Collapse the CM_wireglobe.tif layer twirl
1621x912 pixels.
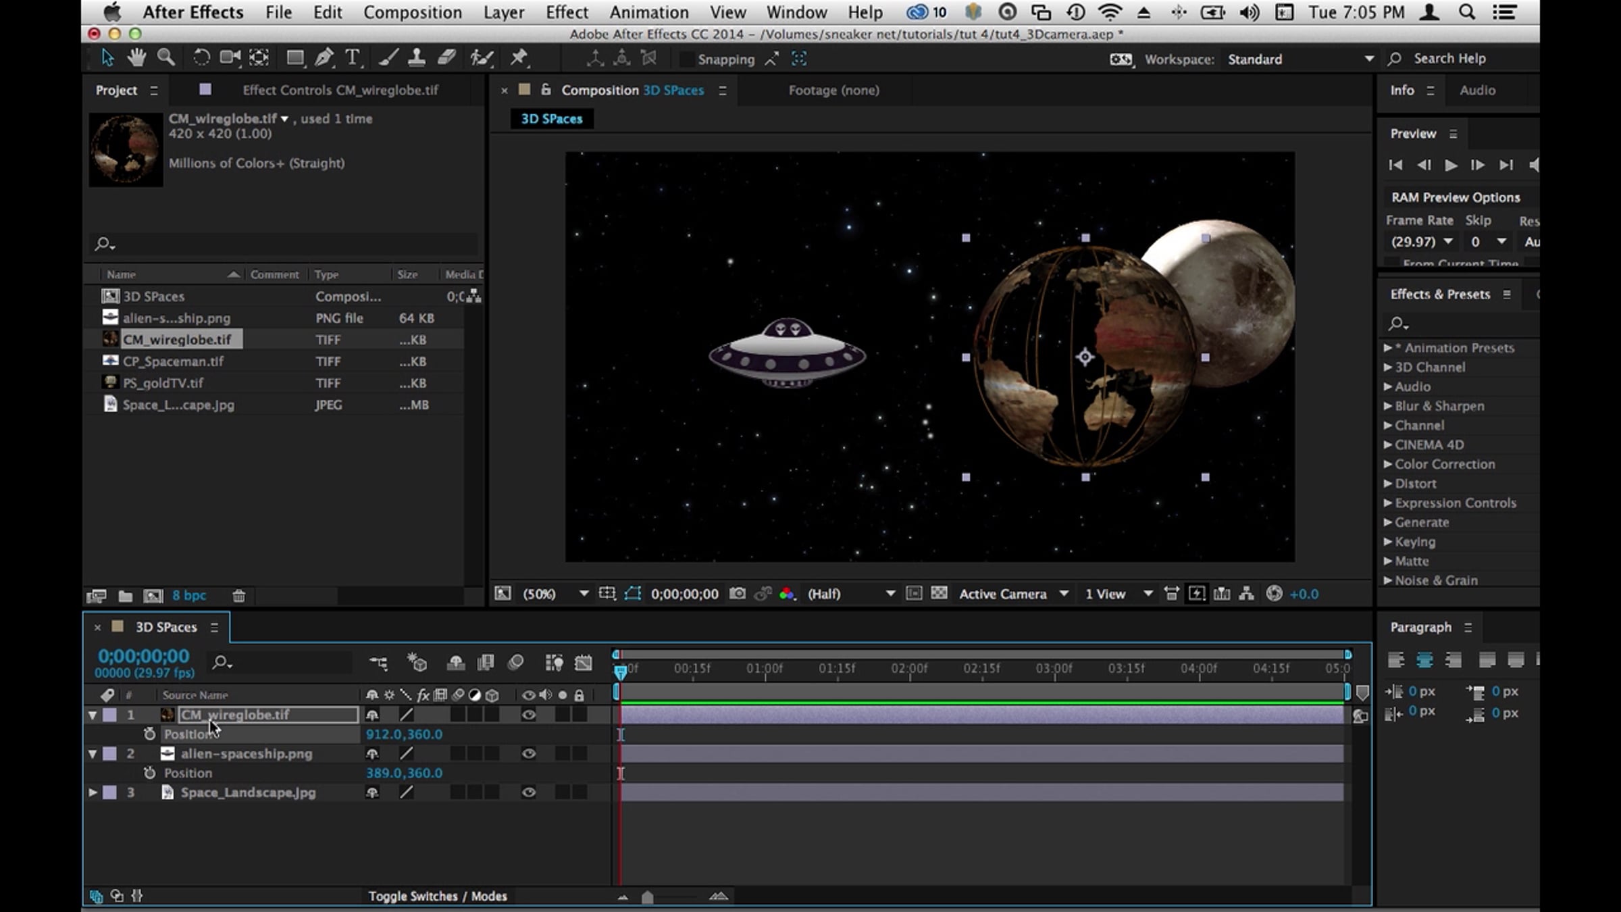[x=93, y=715]
